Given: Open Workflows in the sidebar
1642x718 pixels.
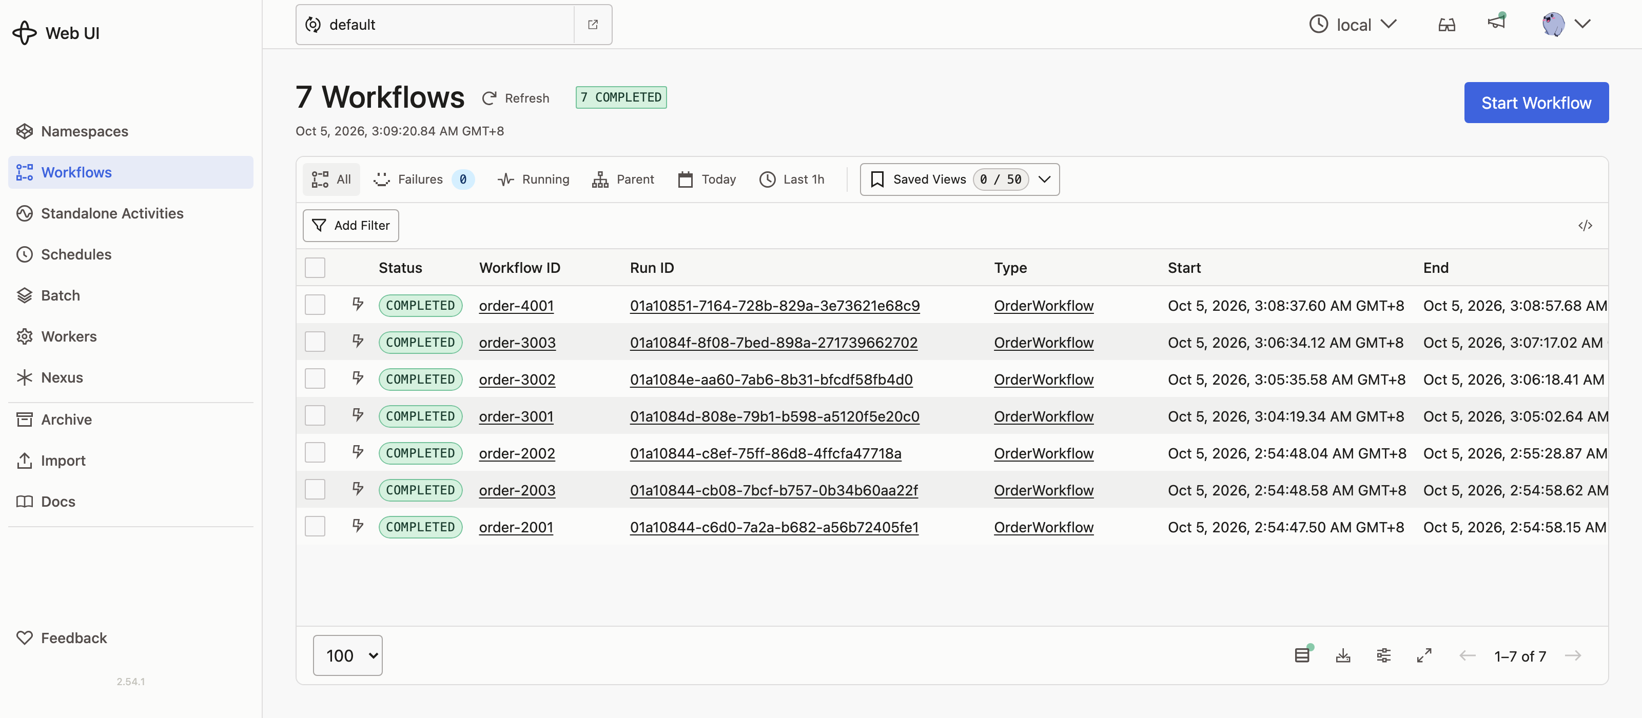Looking at the screenshot, I should (x=131, y=172).
